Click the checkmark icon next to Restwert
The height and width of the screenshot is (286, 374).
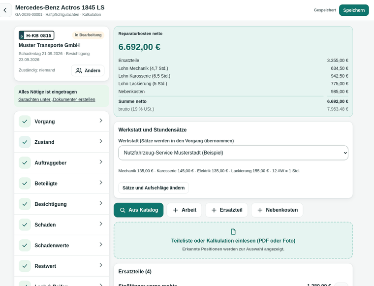[25, 266]
